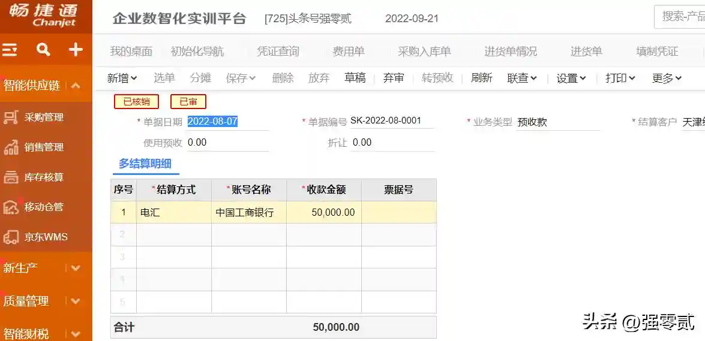
Task: Click the hamburger menu icon in sidebar
Action: click(x=10, y=50)
